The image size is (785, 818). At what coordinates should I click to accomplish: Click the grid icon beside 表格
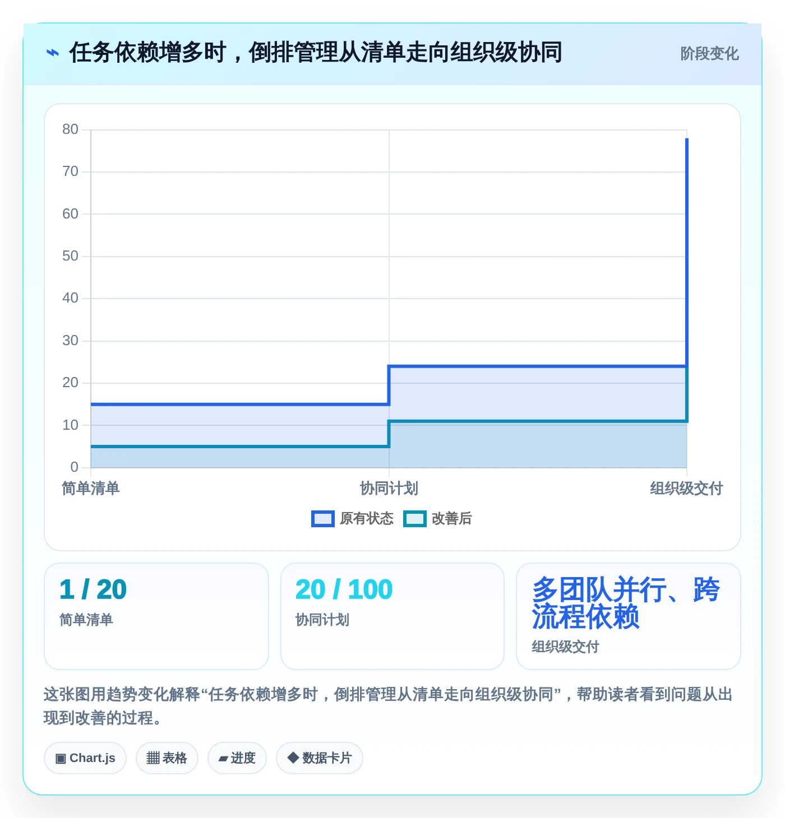point(153,758)
